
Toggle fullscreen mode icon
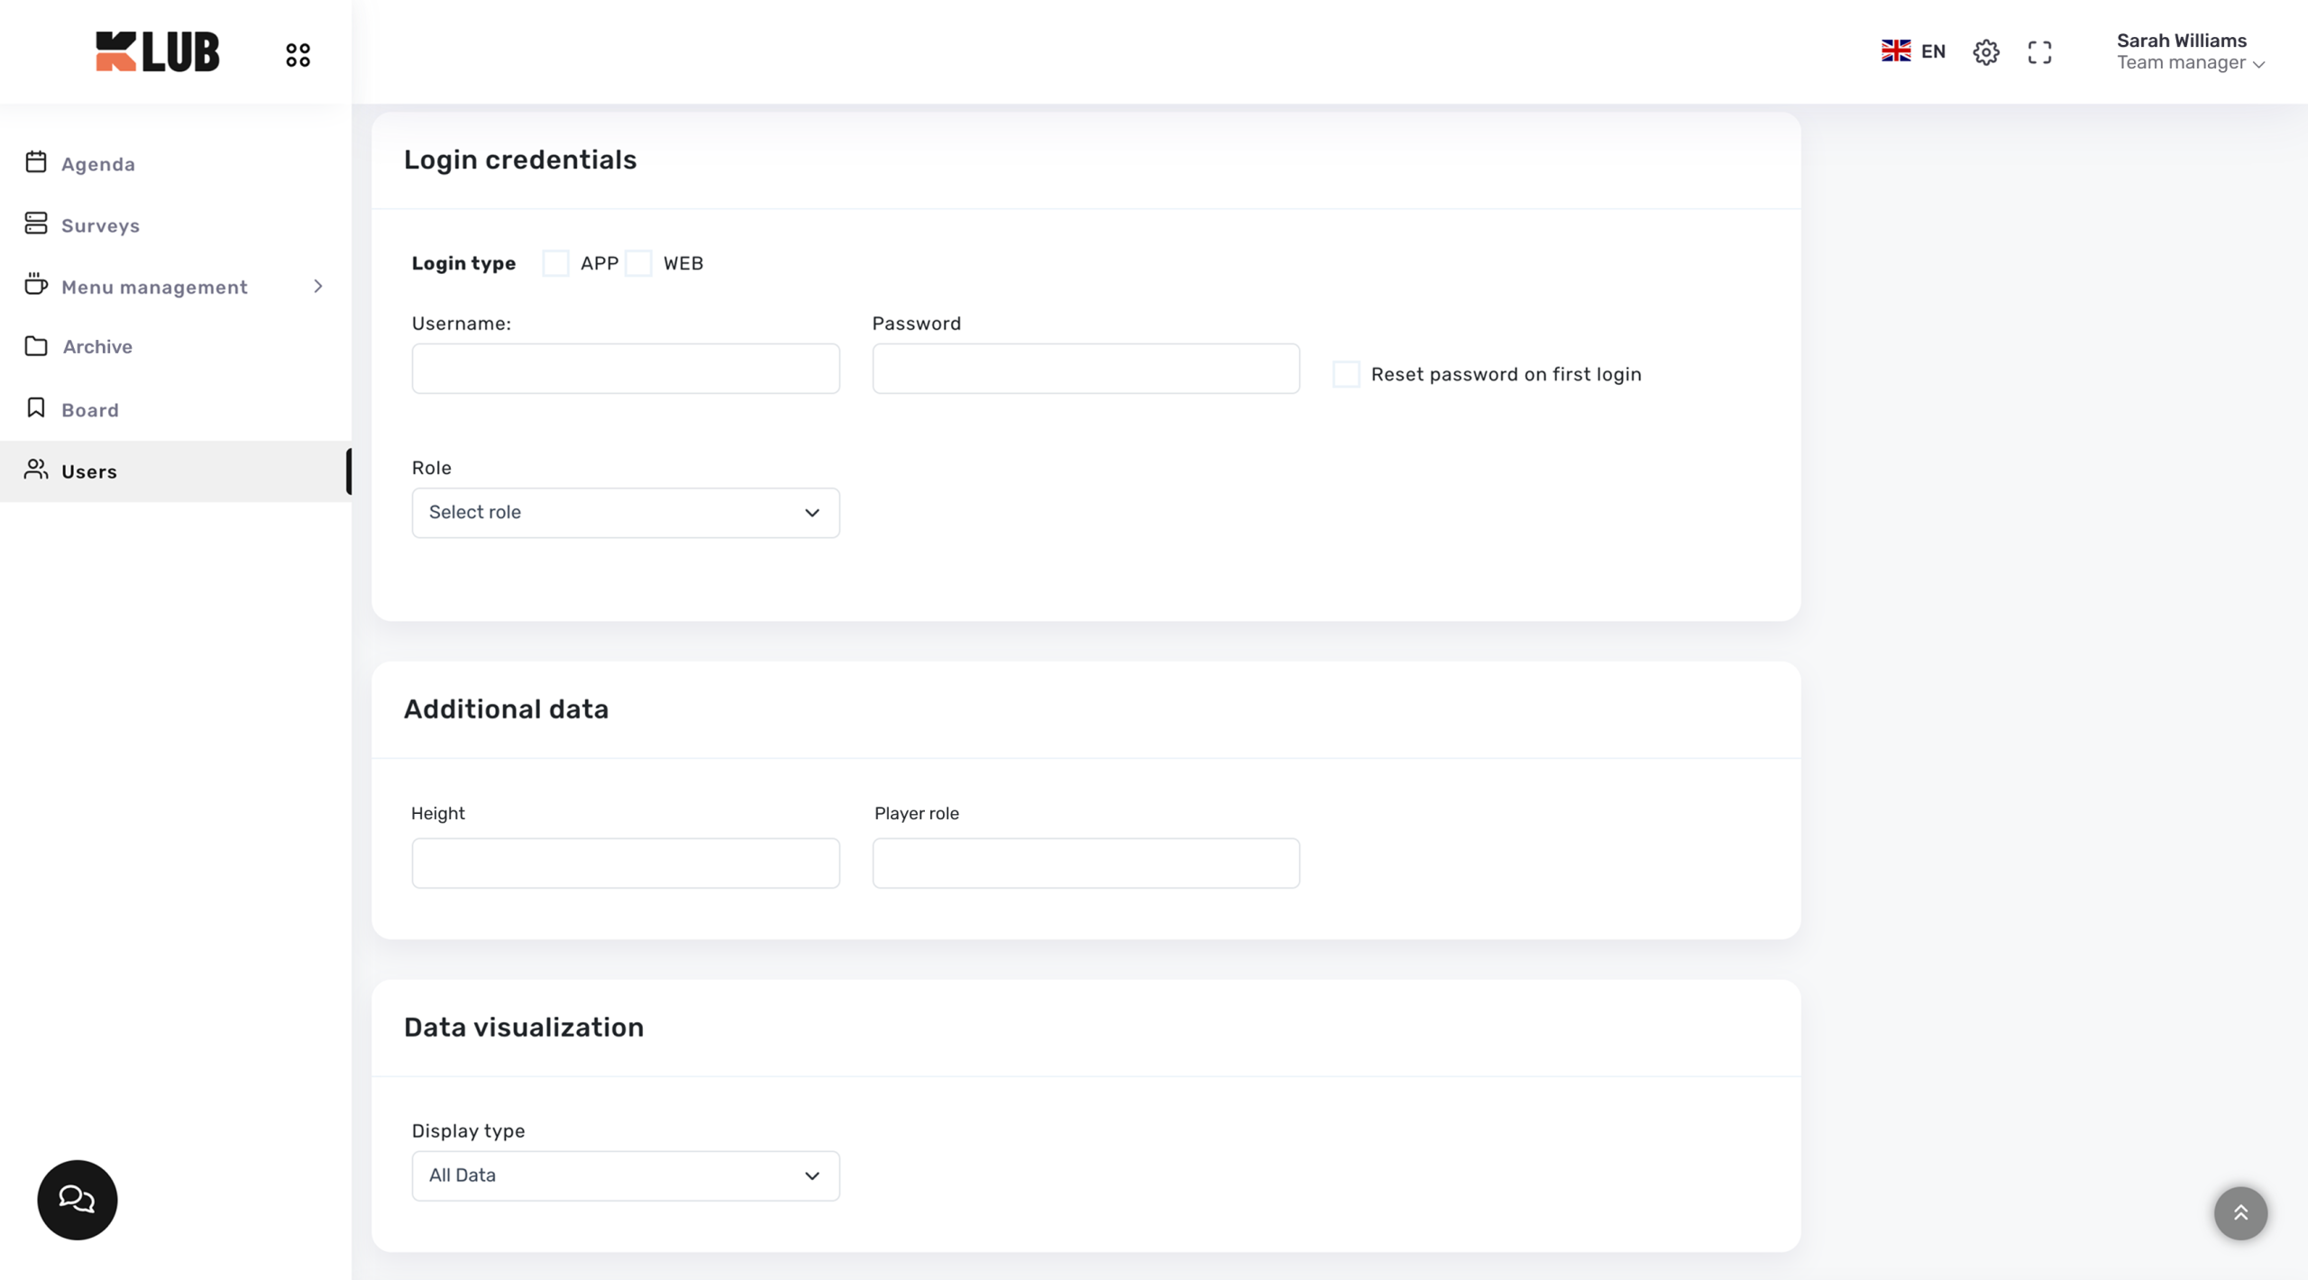[2039, 52]
